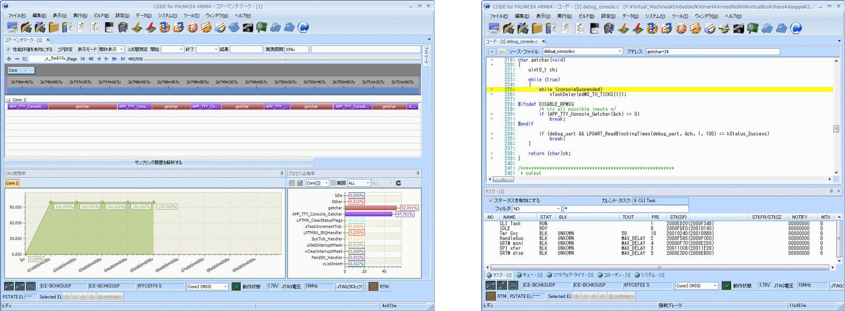Screen dimensions: 845x311
Task: Click the floppy disk icon in right window toolbar
Action: pos(594,27)
